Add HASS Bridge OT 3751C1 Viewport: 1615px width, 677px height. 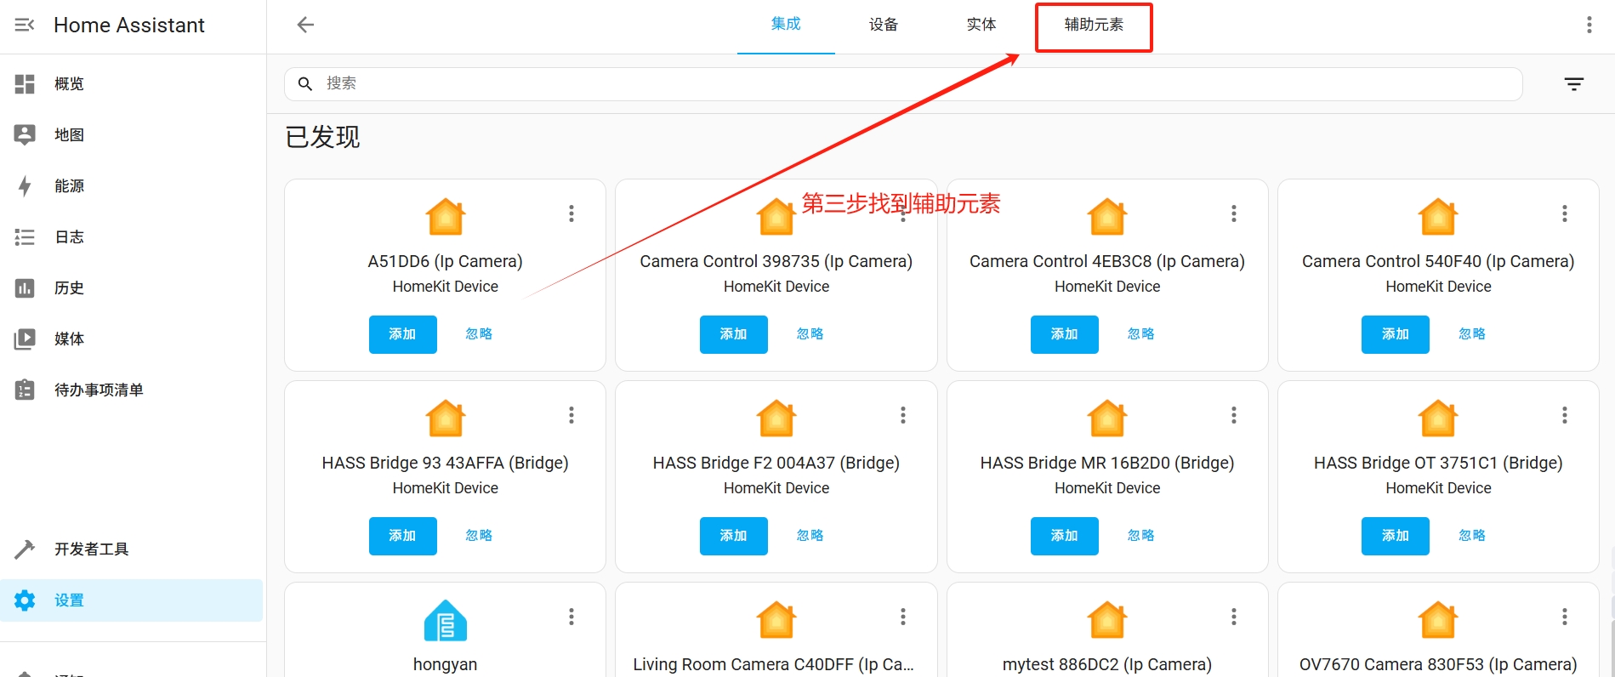[1395, 536]
